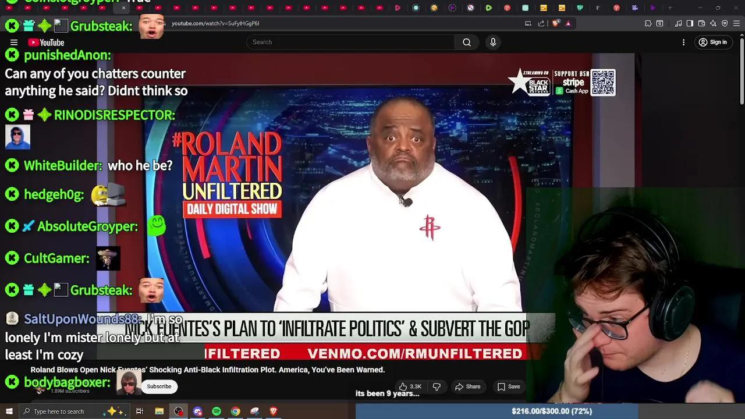The height and width of the screenshot is (419, 745).
Task: Click the Sign in button
Action: [713, 42]
